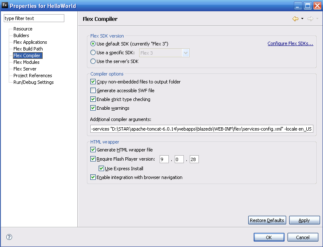Click Flash Player major version field 9
Image resolution: width=323 pixels, height=247 pixels.
click(x=164, y=159)
